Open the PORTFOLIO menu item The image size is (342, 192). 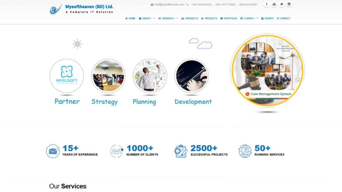coord(228,19)
